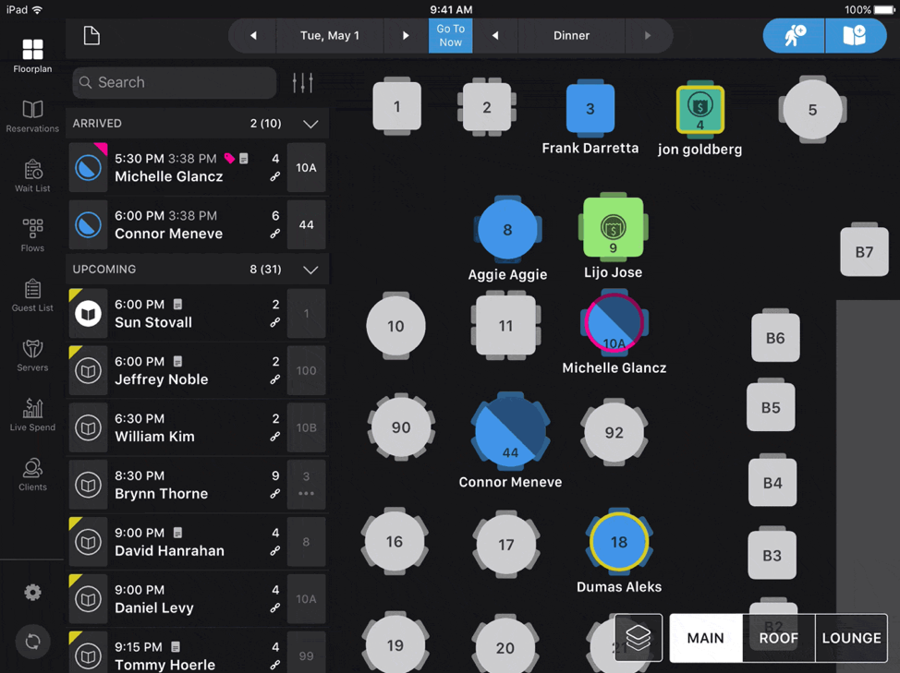Open the filter sliders control
The image size is (900, 673).
pyautogui.click(x=302, y=83)
